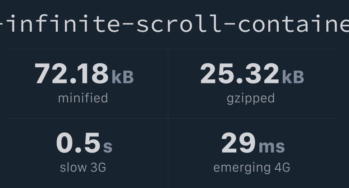Click the vertical divider between minified and gzipped

pos(168,83)
